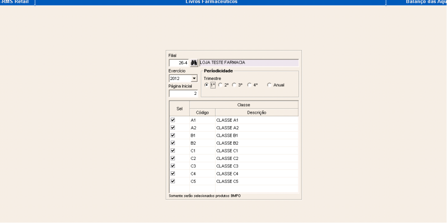Click the CLASSE B2 description cell
This screenshot has height=223, width=447.
[257, 143]
